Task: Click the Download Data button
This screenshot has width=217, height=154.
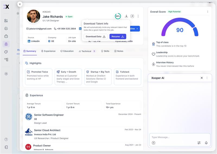Action: (x=96, y=37)
